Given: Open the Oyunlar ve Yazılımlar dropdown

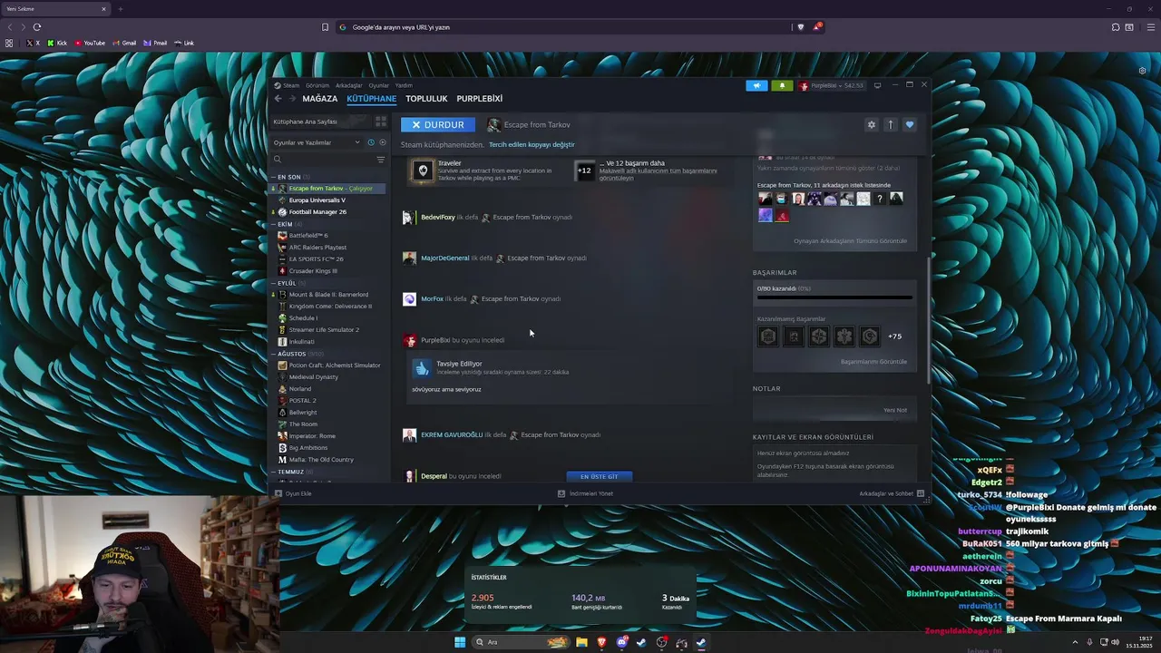Looking at the screenshot, I should coord(317,142).
